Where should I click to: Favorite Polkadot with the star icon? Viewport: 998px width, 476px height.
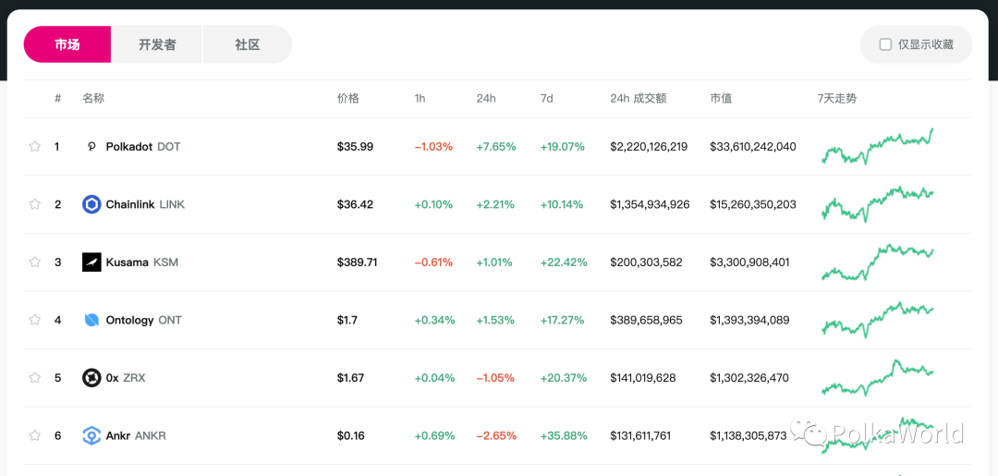tap(34, 146)
